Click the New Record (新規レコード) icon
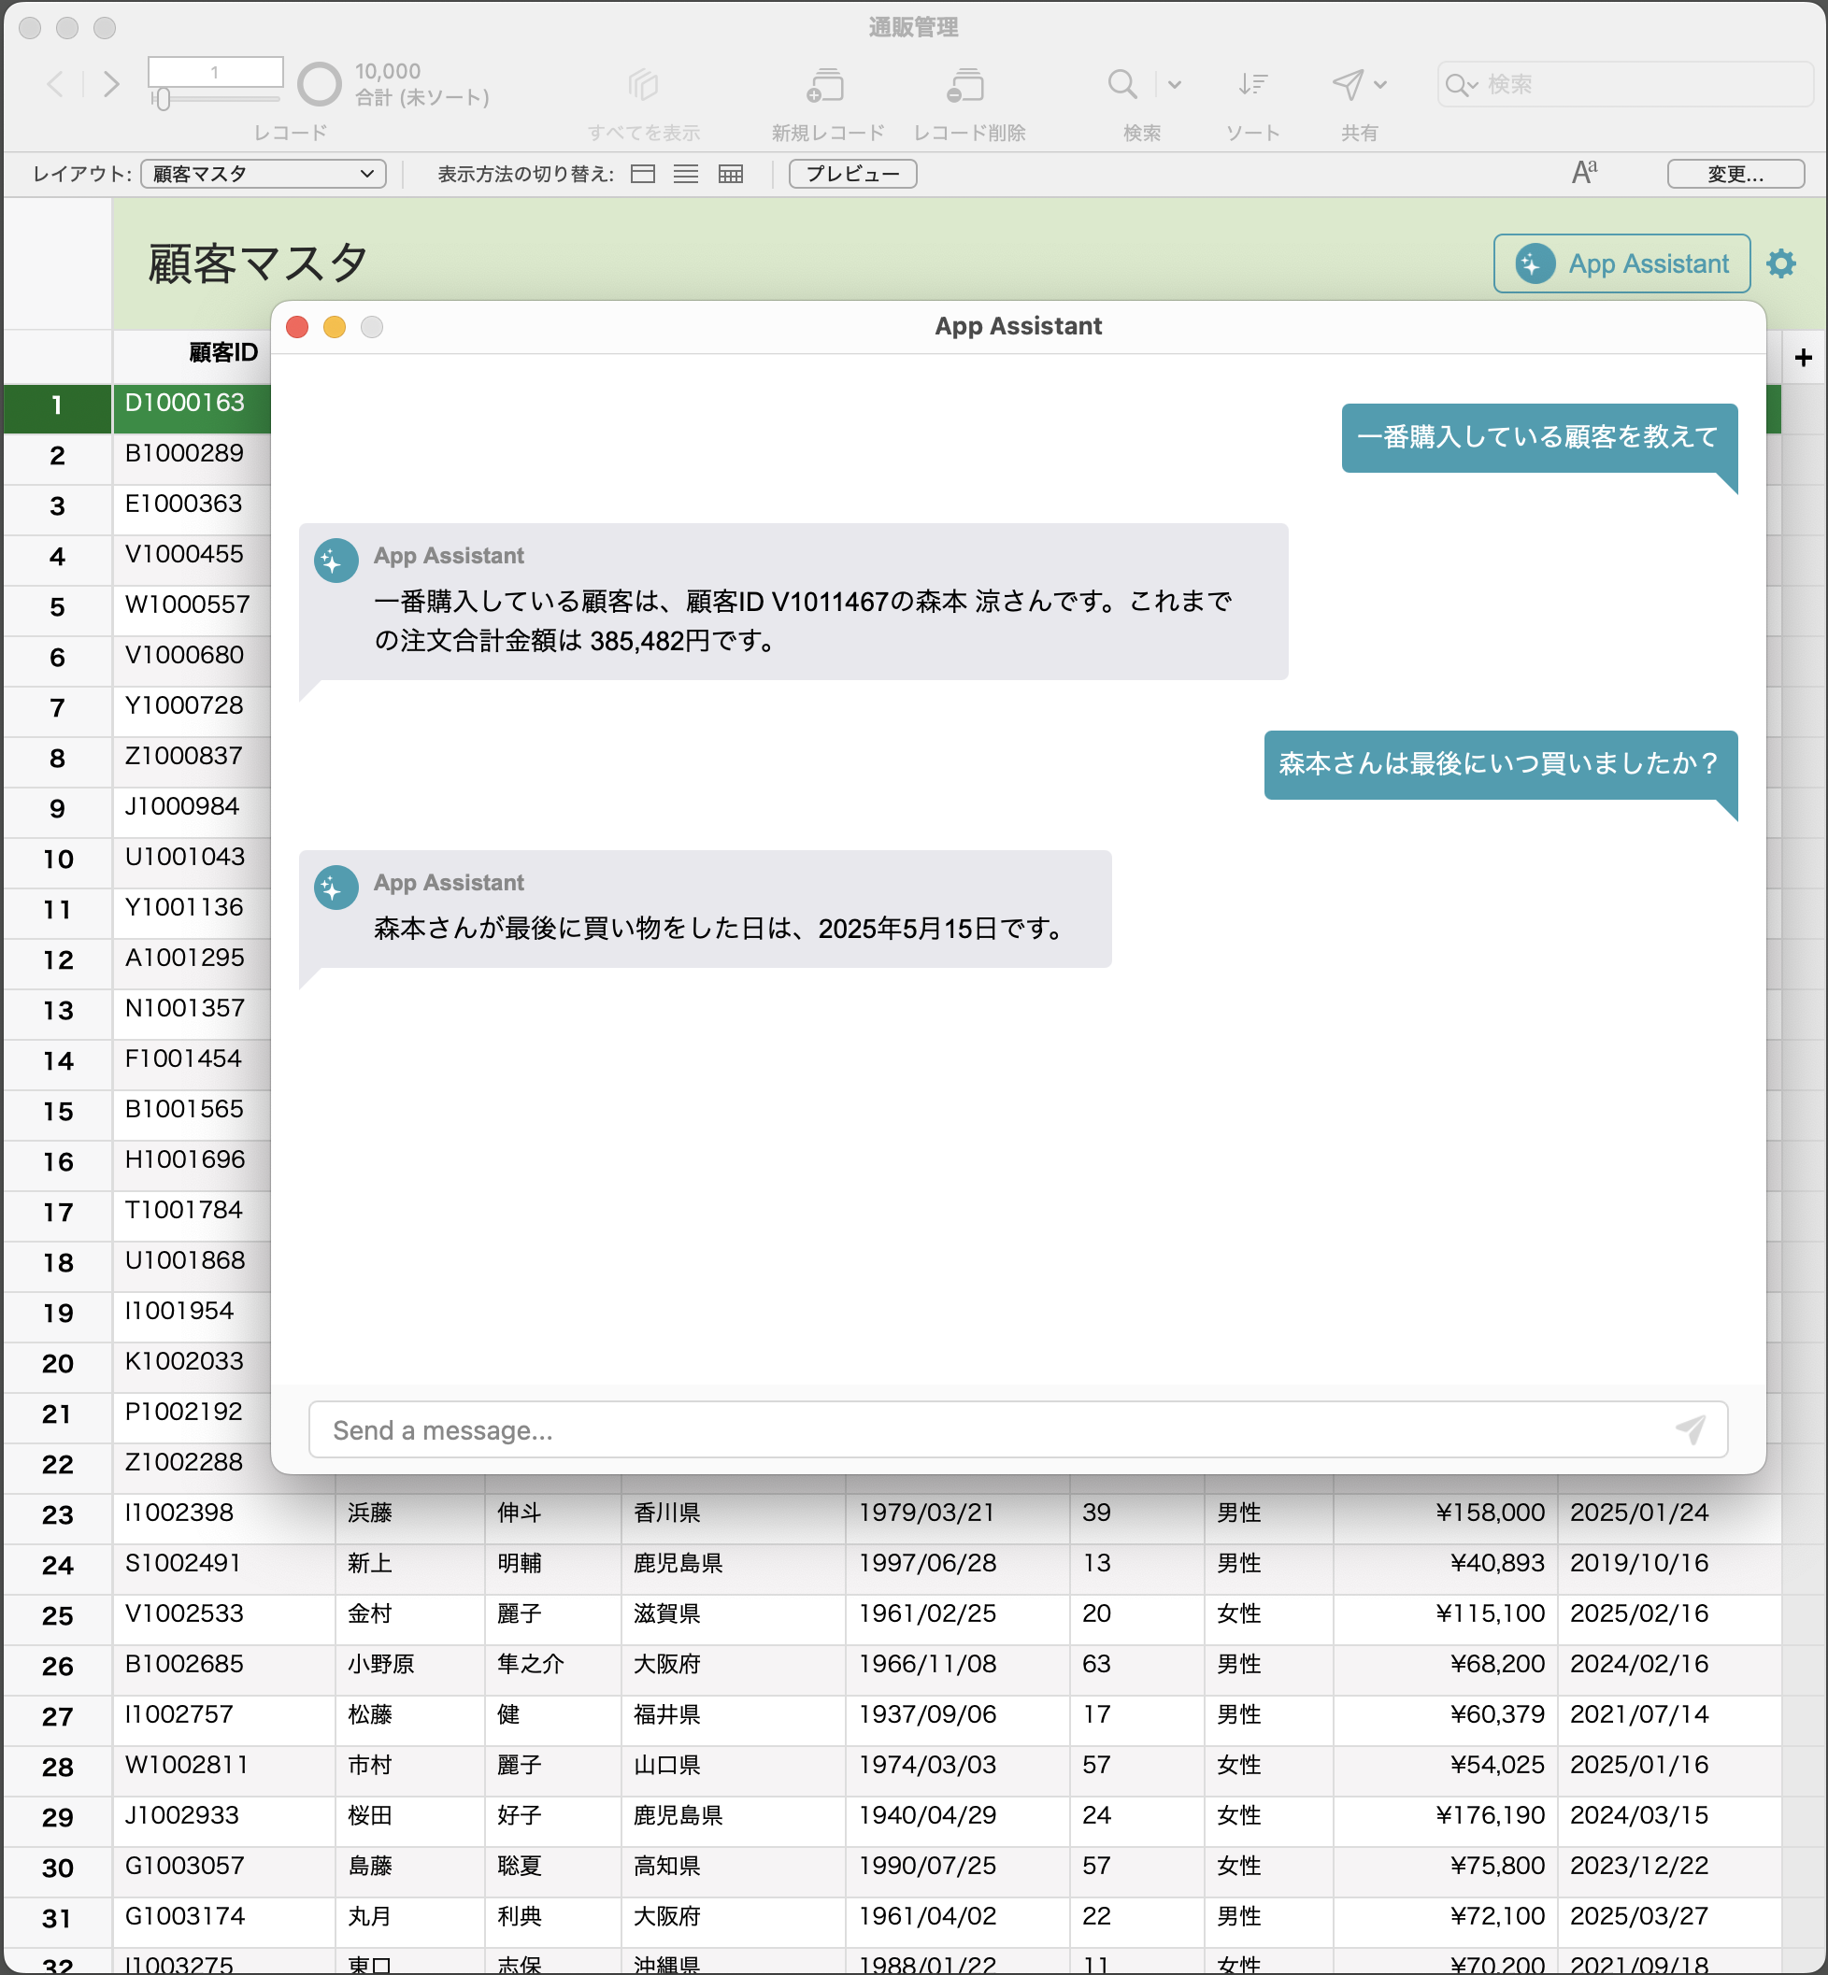The image size is (1828, 1975). pyautogui.click(x=826, y=86)
